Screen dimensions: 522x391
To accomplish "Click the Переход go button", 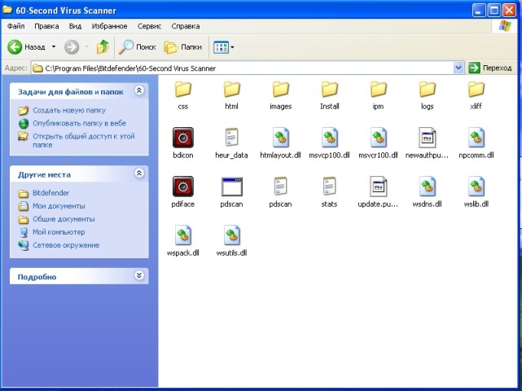I will (x=490, y=68).
